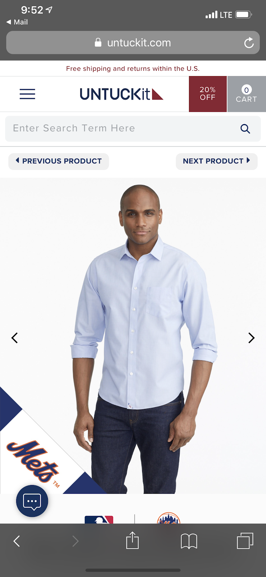This screenshot has width=266, height=577.
Task: Open the live chat bubble
Action: [32, 501]
